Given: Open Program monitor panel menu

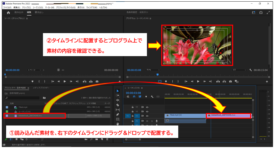Looking at the screenshot, I should coord(150,19).
